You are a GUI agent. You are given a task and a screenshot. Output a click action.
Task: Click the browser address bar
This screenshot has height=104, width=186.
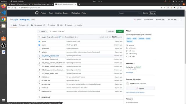[x=89, y=8]
